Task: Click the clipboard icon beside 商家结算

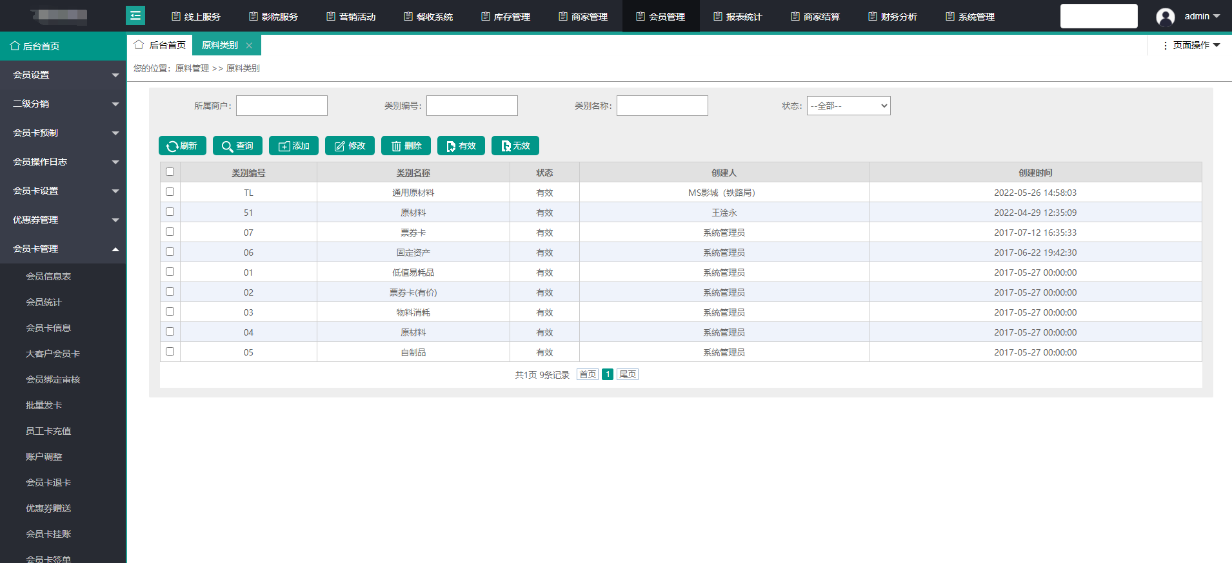Action: coord(795,16)
